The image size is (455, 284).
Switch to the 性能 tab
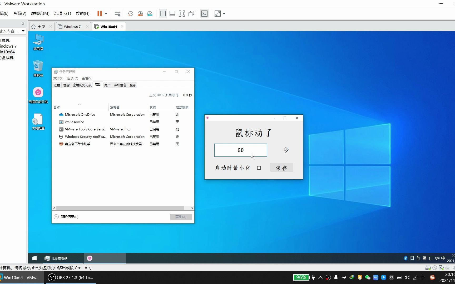point(66,85)
